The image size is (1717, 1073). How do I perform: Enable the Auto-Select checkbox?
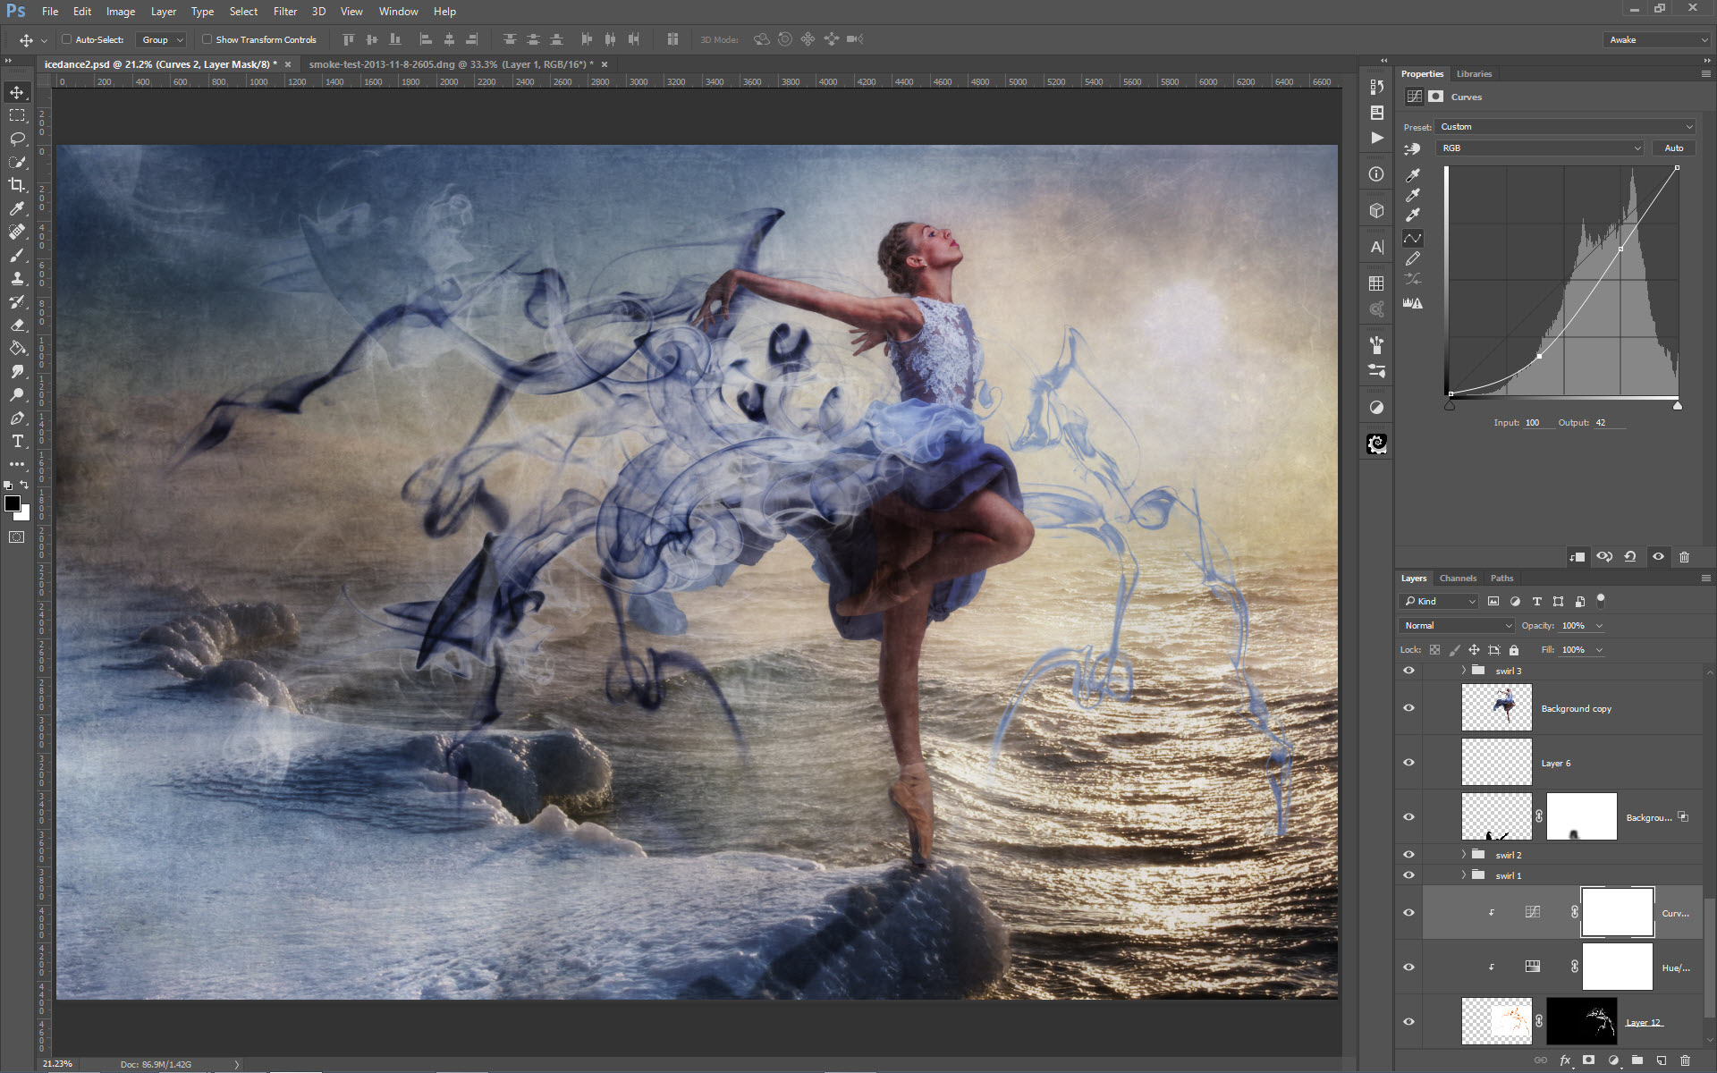(x=67, y=39)
